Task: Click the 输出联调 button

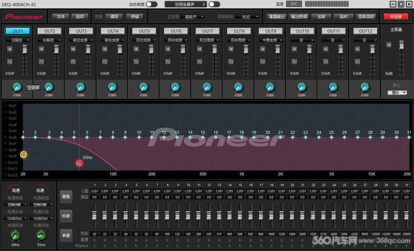Action: 299,17
